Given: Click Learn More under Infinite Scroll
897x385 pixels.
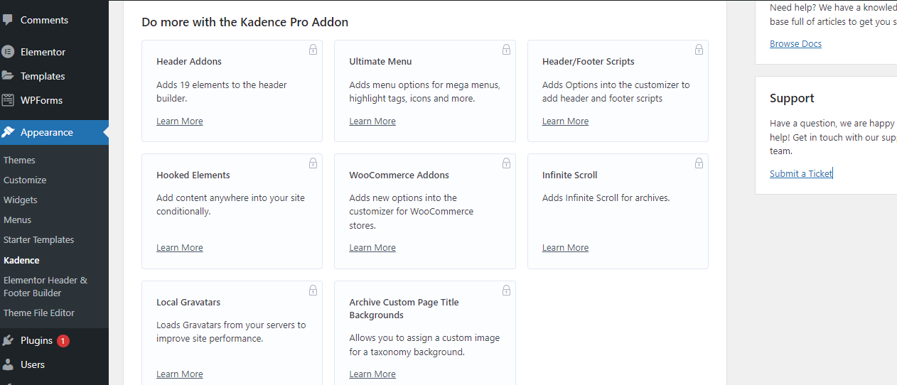Looking at the screenshot, I should coord(565,248).
